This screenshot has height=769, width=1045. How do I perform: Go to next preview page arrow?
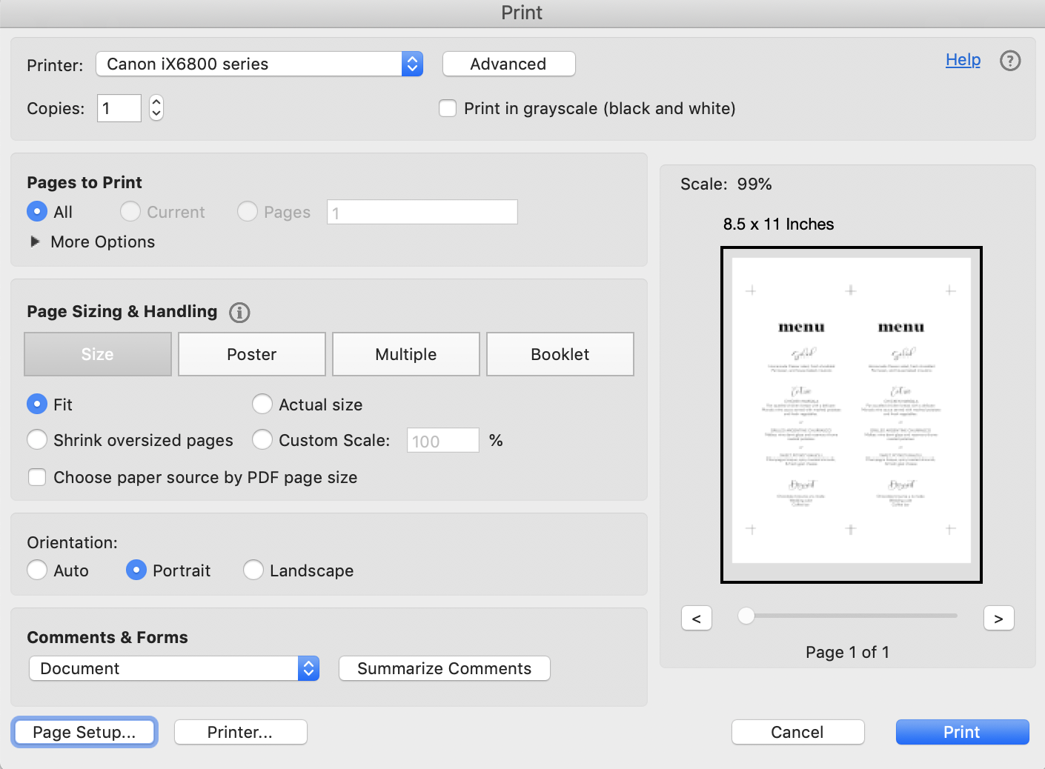[998, 619]
